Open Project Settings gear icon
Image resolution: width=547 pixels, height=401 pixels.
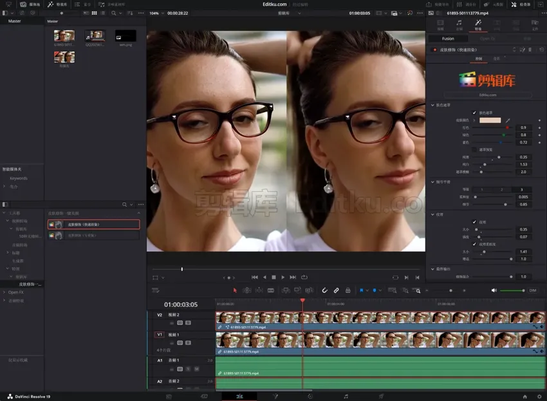click(539, 396)
